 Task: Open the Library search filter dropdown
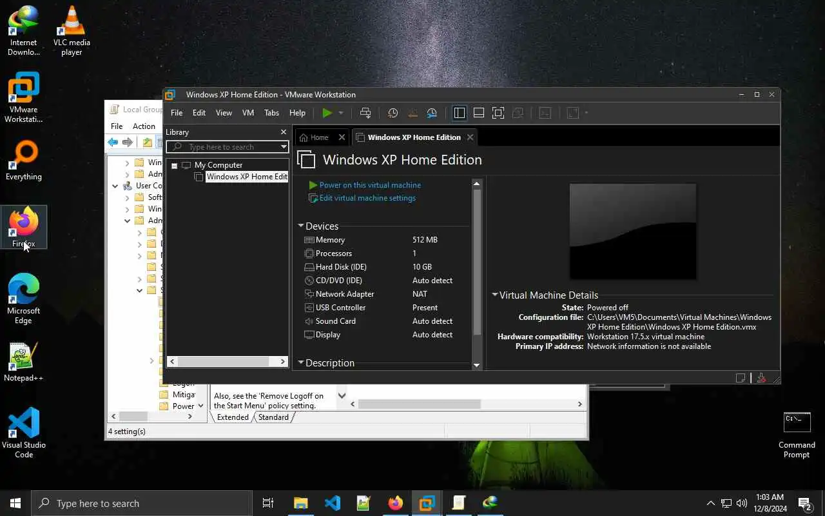[283, 147]
